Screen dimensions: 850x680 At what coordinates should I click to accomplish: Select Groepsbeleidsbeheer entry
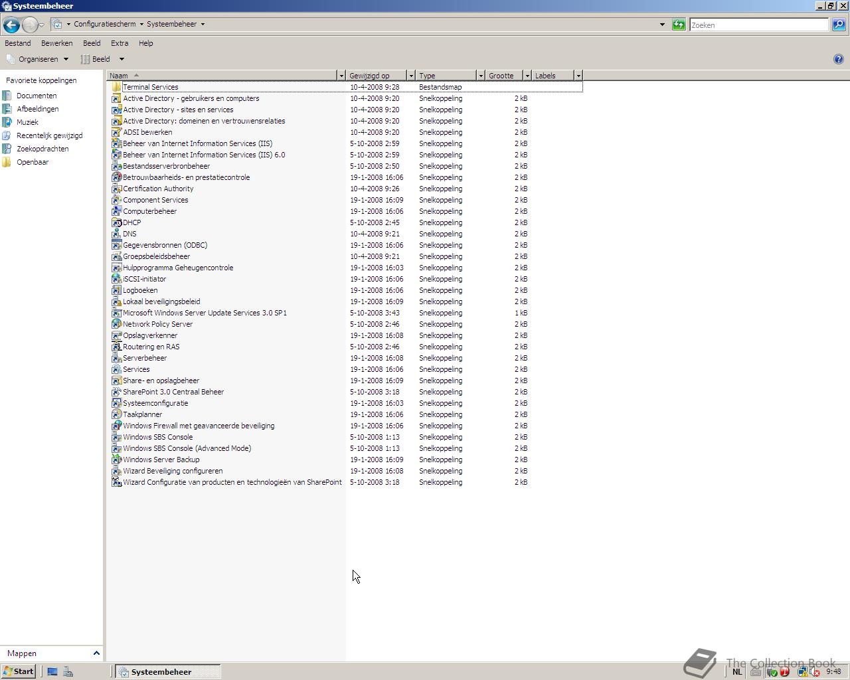(x=156, y=256)
